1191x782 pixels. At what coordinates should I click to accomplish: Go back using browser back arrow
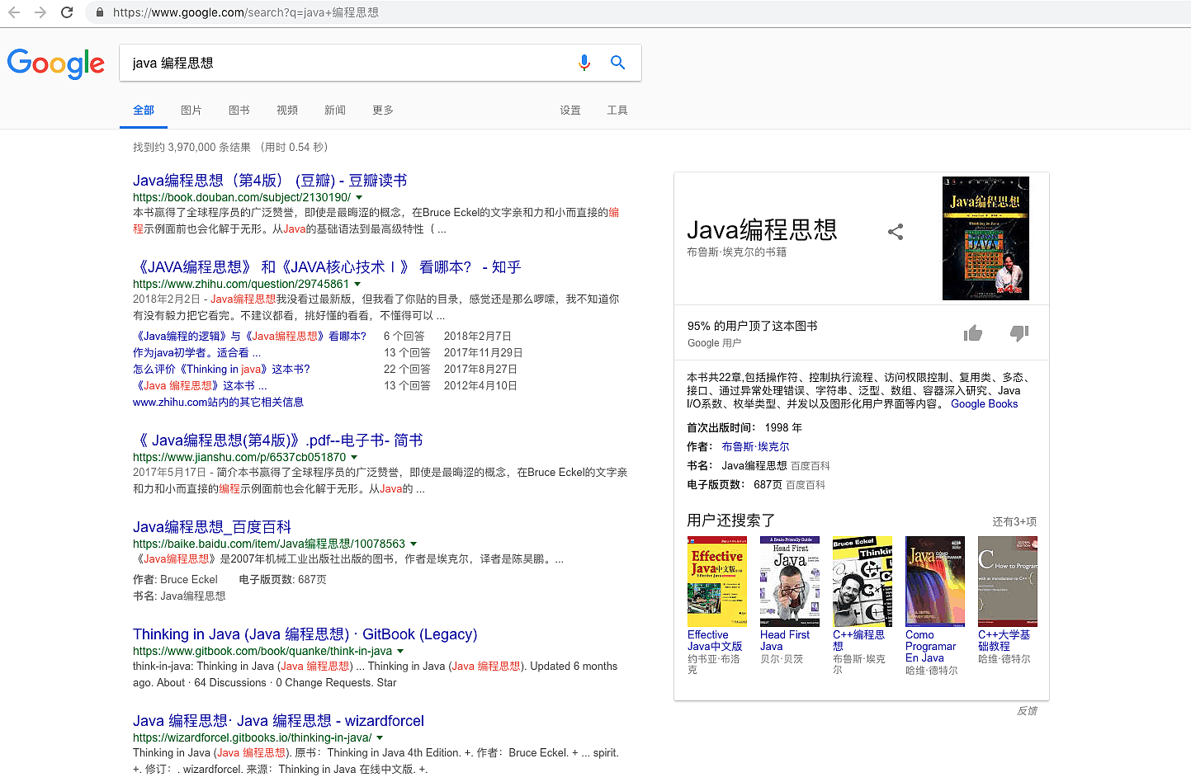pyautogui.click(x=14, y=12)
